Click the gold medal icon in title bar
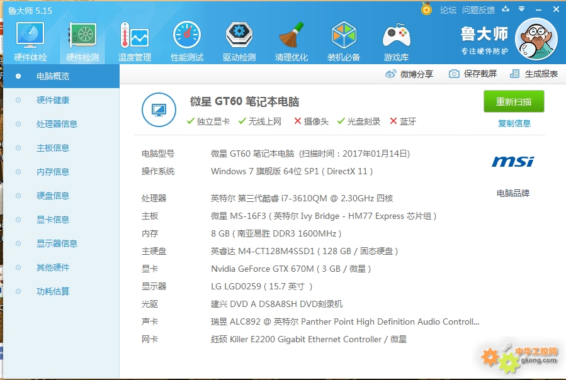566x380 pixels. coord(426,9)
